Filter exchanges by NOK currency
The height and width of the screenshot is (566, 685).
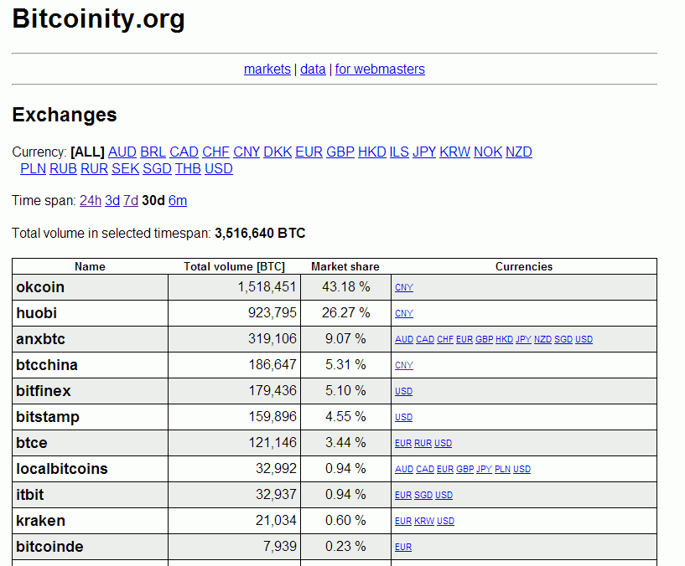click(488, 152)
